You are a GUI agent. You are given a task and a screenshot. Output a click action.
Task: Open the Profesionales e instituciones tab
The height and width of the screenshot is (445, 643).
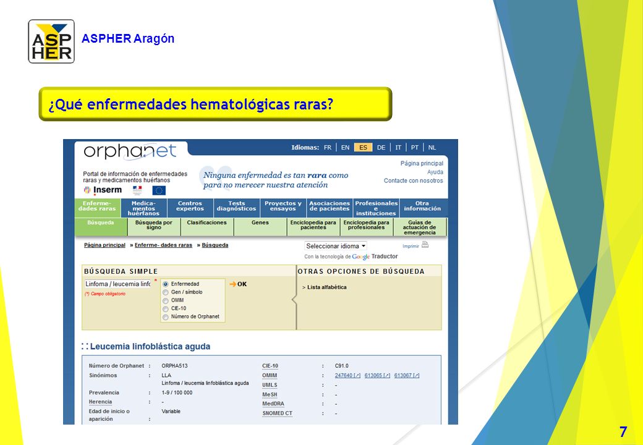click(376, 208)
